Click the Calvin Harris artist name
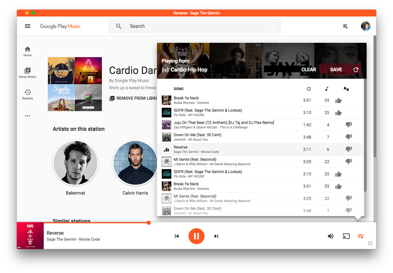The width and height of the screenshot is (393, 273). (x=135, y=193)
